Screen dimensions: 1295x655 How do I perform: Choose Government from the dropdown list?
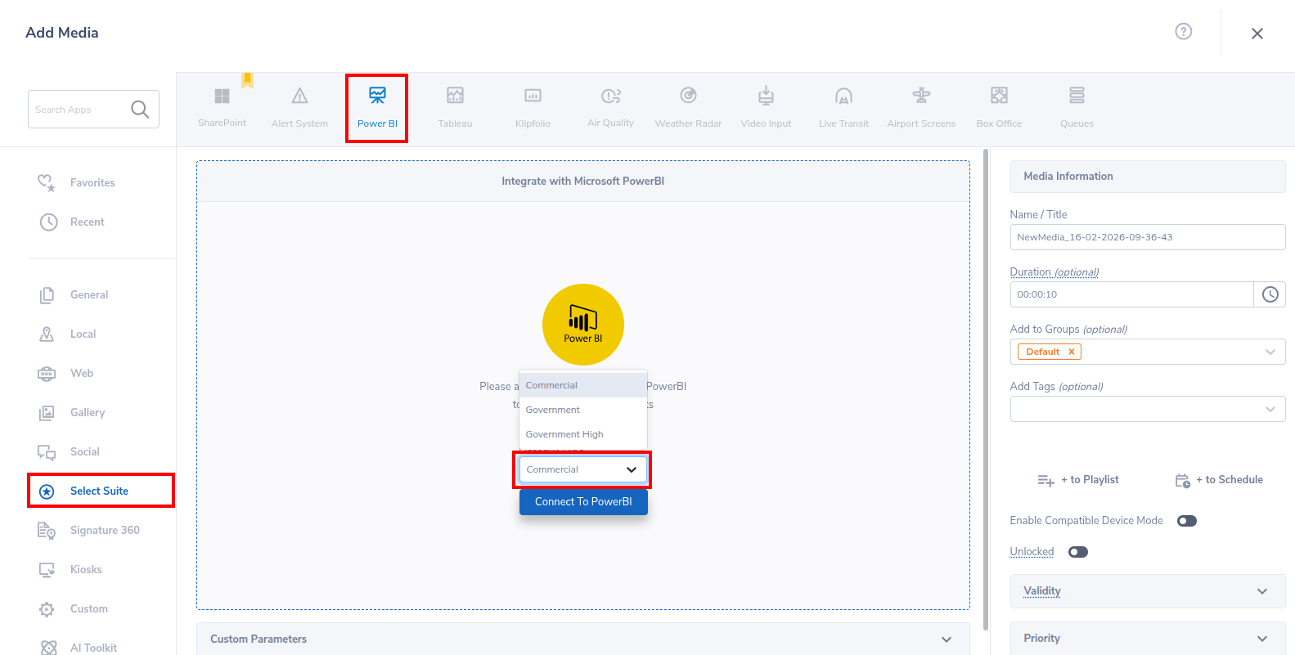[582, 410]
